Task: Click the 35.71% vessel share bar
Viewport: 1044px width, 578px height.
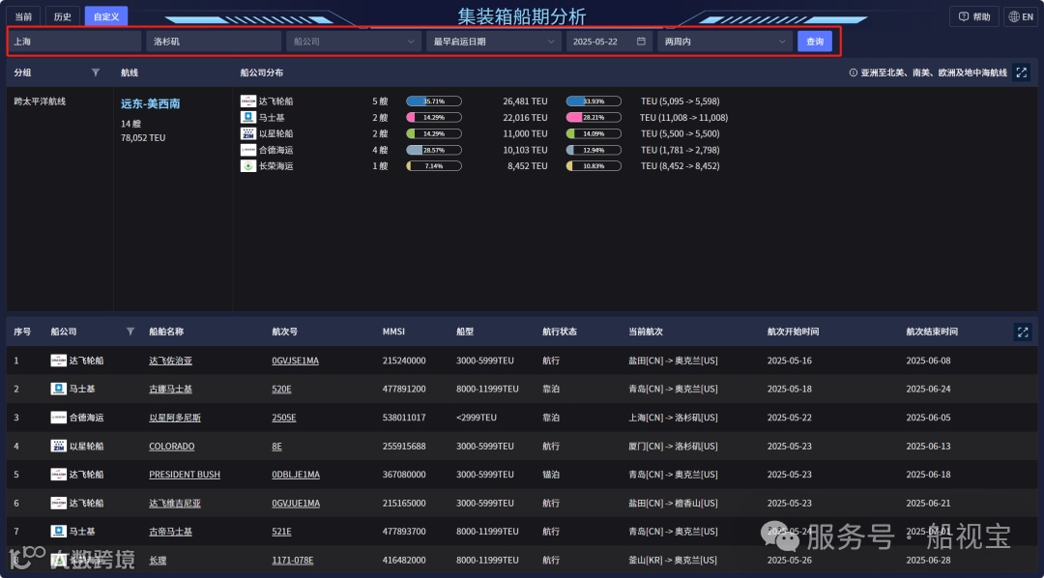Action: point(434,101)
